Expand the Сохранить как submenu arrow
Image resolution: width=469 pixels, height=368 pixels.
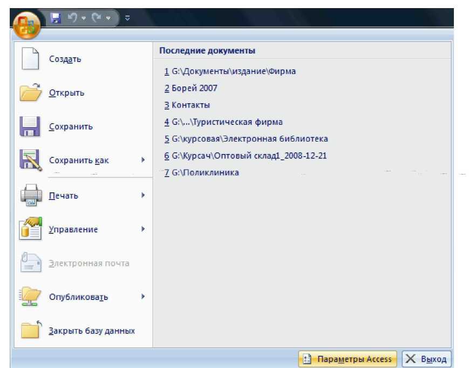pyautogui.click(x=143, y=160)
